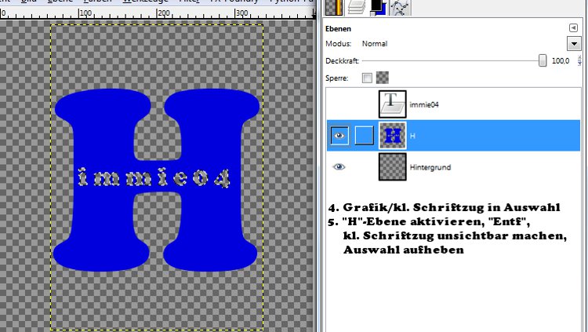Toggle the Sperre pixel lock checkbox
The height and width of the screenshot is (332, 588).
pos(367,78)
